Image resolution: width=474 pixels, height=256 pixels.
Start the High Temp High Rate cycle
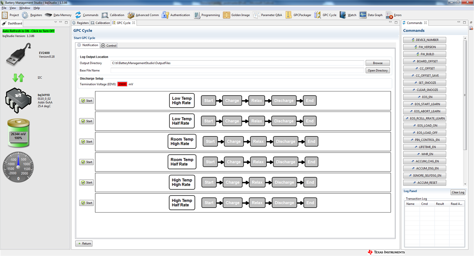tap(86, 182)
